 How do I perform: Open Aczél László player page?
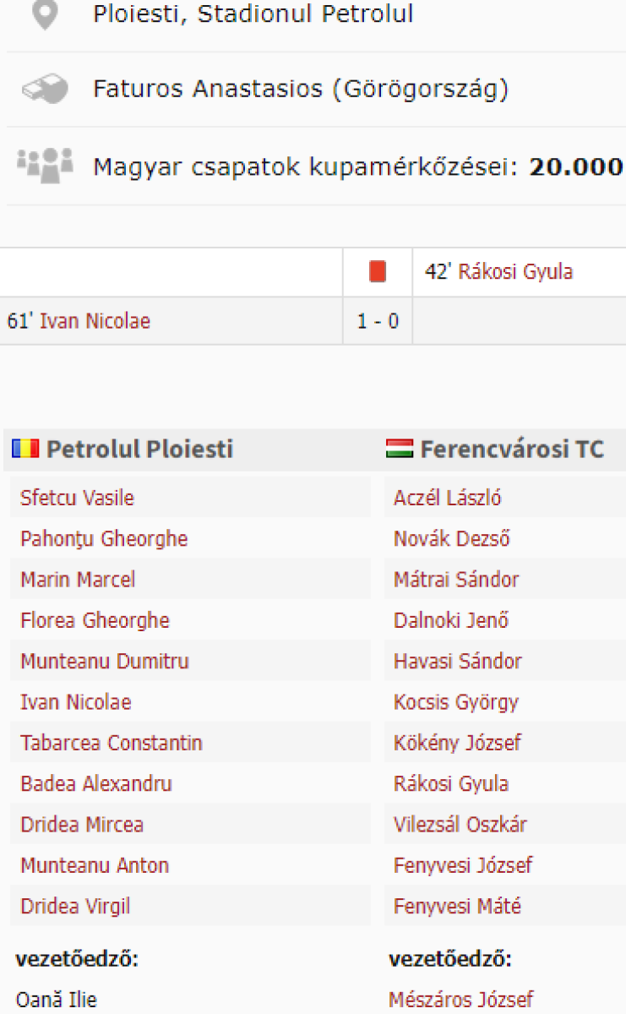point(448,498)
